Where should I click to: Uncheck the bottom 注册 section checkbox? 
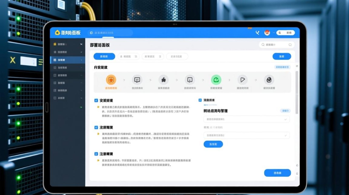(96, 154)
